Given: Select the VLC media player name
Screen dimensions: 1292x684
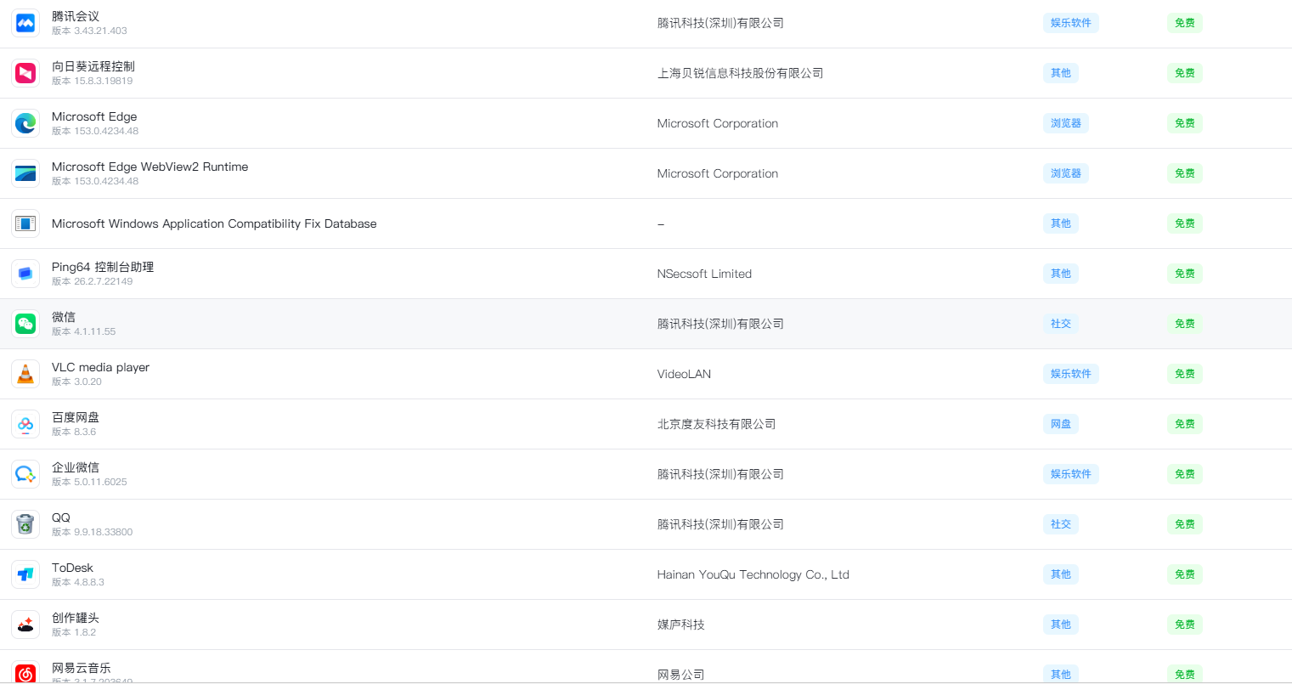Looking at the screenshot, I should [100, 367].
